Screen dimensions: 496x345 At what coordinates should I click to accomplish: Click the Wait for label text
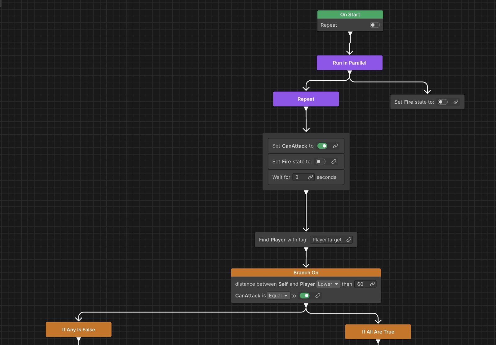281,177
